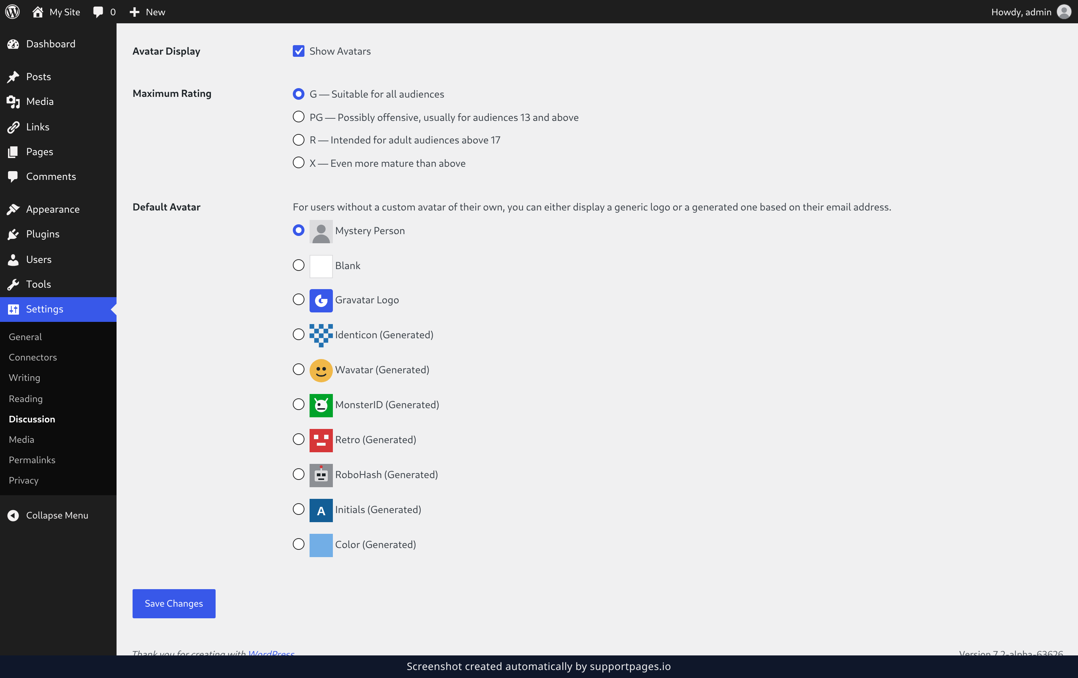Click the Color (Generated) blue swatch
1078x678 pixels.
[321, 545]
